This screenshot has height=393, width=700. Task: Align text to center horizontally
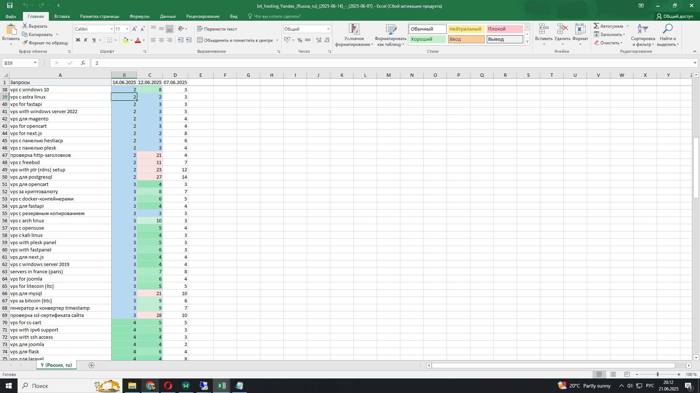[162, 40]
